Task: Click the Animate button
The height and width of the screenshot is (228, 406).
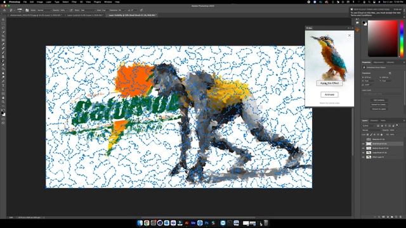Action: pyautogui.click(x=329, y=94)
